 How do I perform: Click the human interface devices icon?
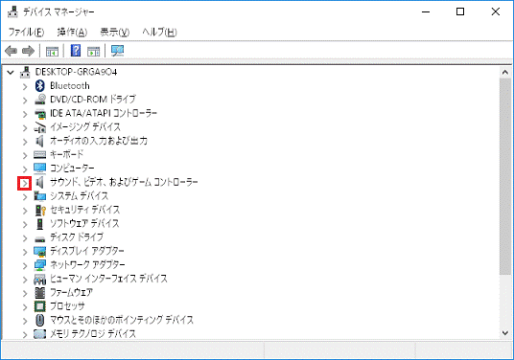40,279
